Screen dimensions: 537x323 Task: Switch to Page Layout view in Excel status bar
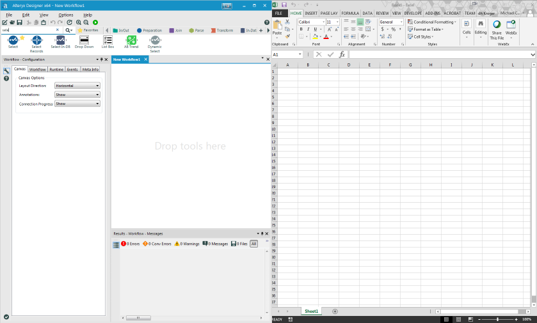point(458,319)
